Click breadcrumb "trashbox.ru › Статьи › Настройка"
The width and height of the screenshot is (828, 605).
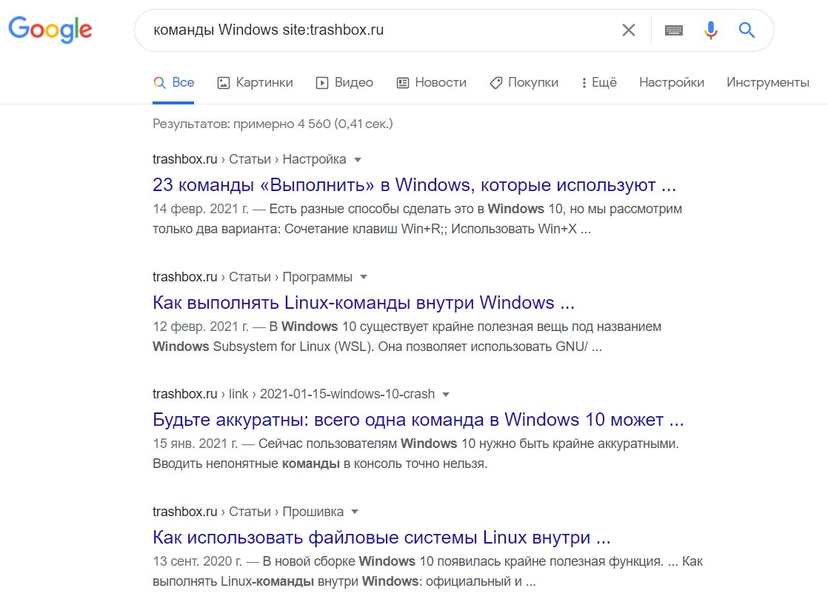coord(250,159)
